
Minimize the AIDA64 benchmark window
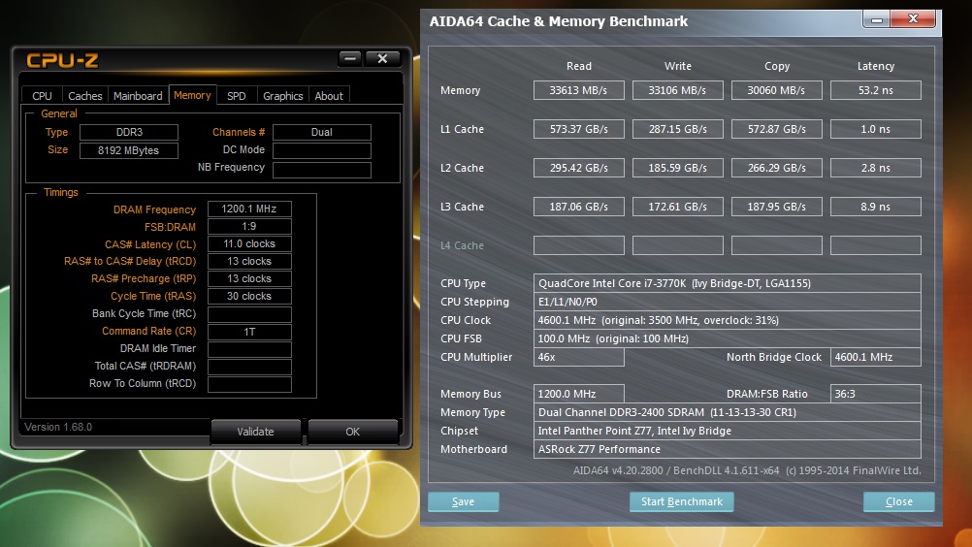coord(877,19)
